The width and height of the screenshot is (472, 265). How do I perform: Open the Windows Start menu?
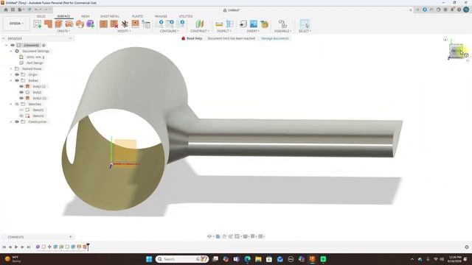pos(149,259)
